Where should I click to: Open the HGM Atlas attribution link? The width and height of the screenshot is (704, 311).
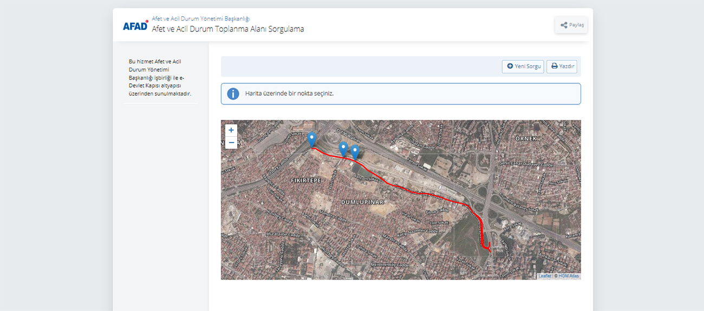pos(569,276)
